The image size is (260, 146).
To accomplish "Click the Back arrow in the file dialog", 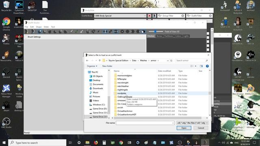I will point(87,60).
